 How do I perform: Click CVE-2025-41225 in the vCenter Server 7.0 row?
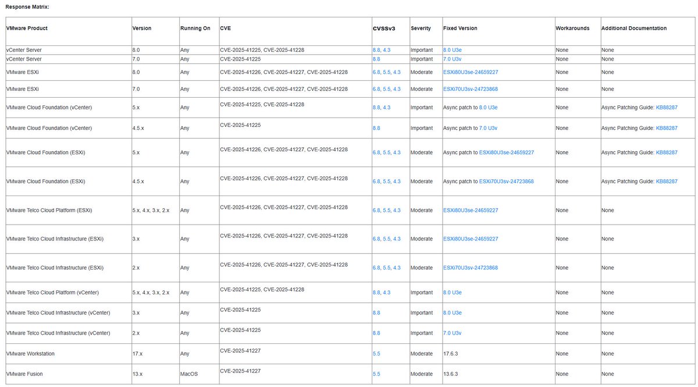[240, 59]
